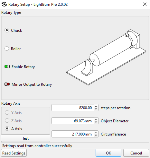150x158 pixels.
Task: Click the Test button
Action: pyautogui.click(x=25, y=138)
